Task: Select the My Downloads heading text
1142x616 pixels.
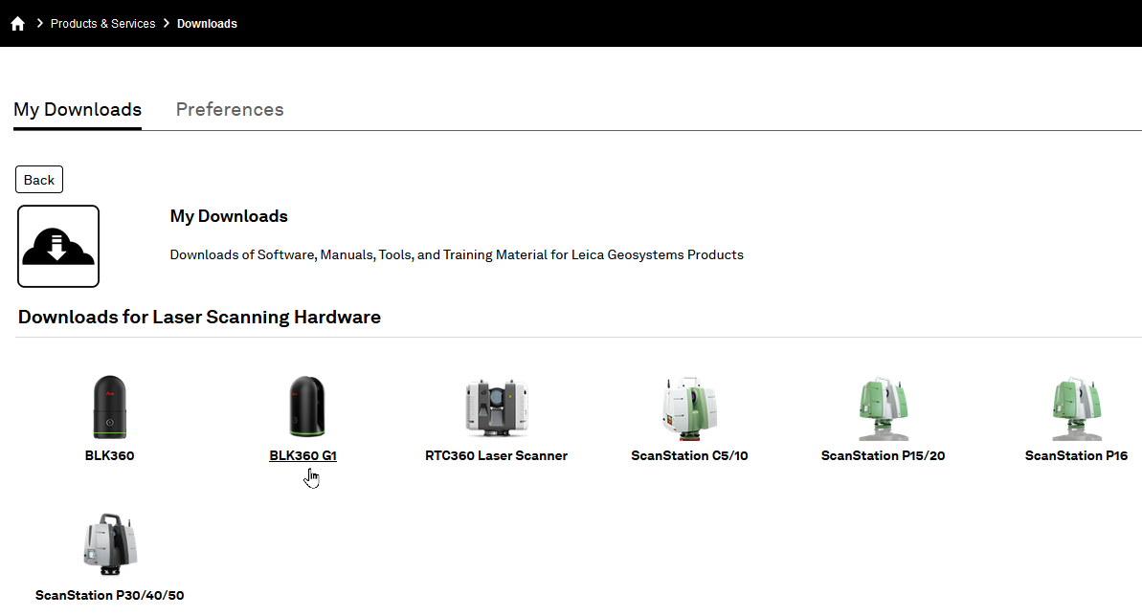Action: pos(229,216)
